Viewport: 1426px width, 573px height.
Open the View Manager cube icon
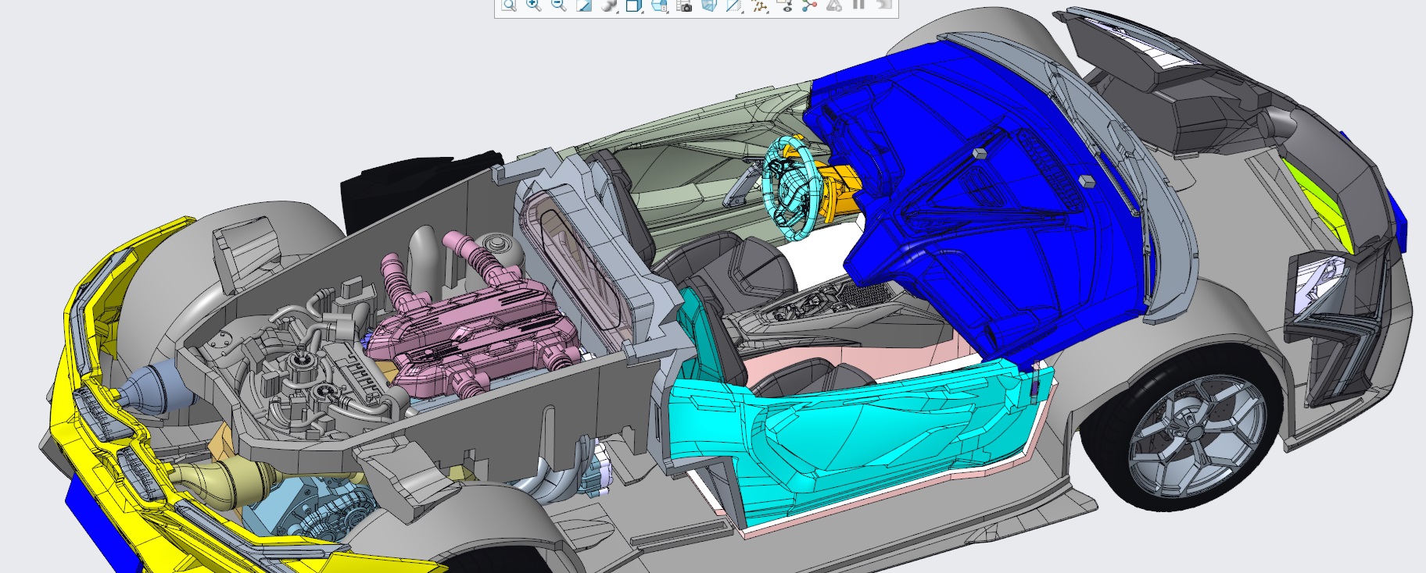point(659,5)
